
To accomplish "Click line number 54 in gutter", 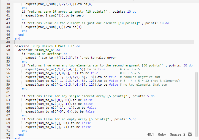I will pyautogui.click(x=8, y=65).
